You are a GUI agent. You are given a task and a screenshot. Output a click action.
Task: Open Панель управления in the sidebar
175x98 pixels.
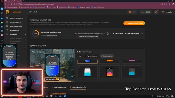[x=16, y=18]
